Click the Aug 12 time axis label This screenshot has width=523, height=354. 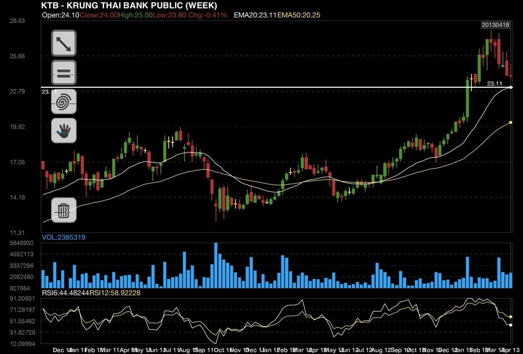tap(380, 350)
